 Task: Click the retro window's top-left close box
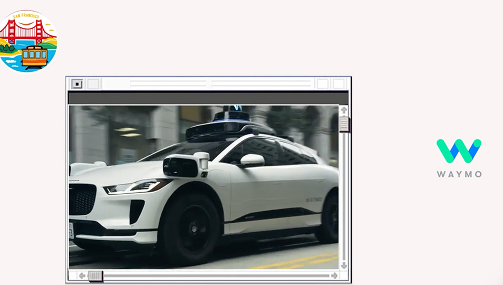(77, 84)
